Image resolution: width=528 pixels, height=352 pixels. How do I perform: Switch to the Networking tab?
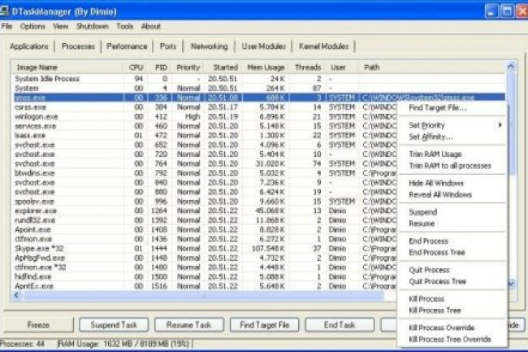click(x=209, y=46)
